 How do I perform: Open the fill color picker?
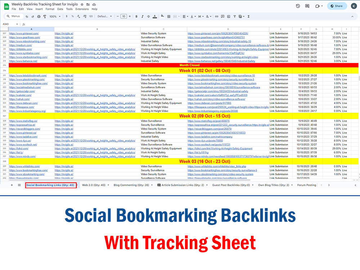(x=162, y=16)
